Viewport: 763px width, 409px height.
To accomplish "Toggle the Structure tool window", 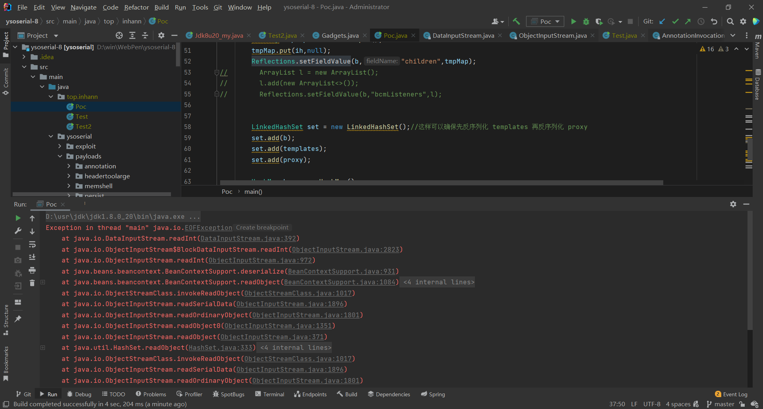I will point(6,320).
